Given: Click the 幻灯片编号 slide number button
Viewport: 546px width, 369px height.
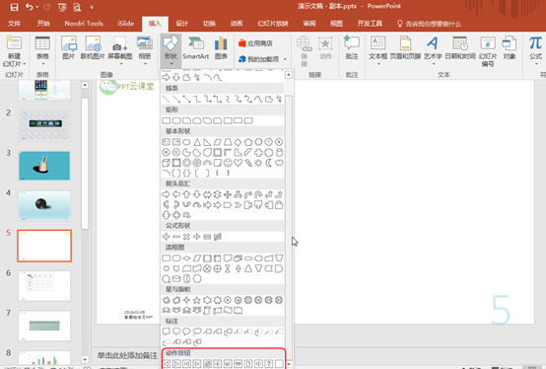Looking at the screenshot, I should click(488, 51).
